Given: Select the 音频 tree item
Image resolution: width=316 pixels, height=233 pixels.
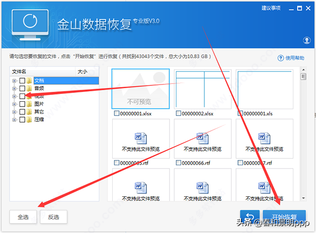Looking at the screenshot, I should (x=39, y=88).
